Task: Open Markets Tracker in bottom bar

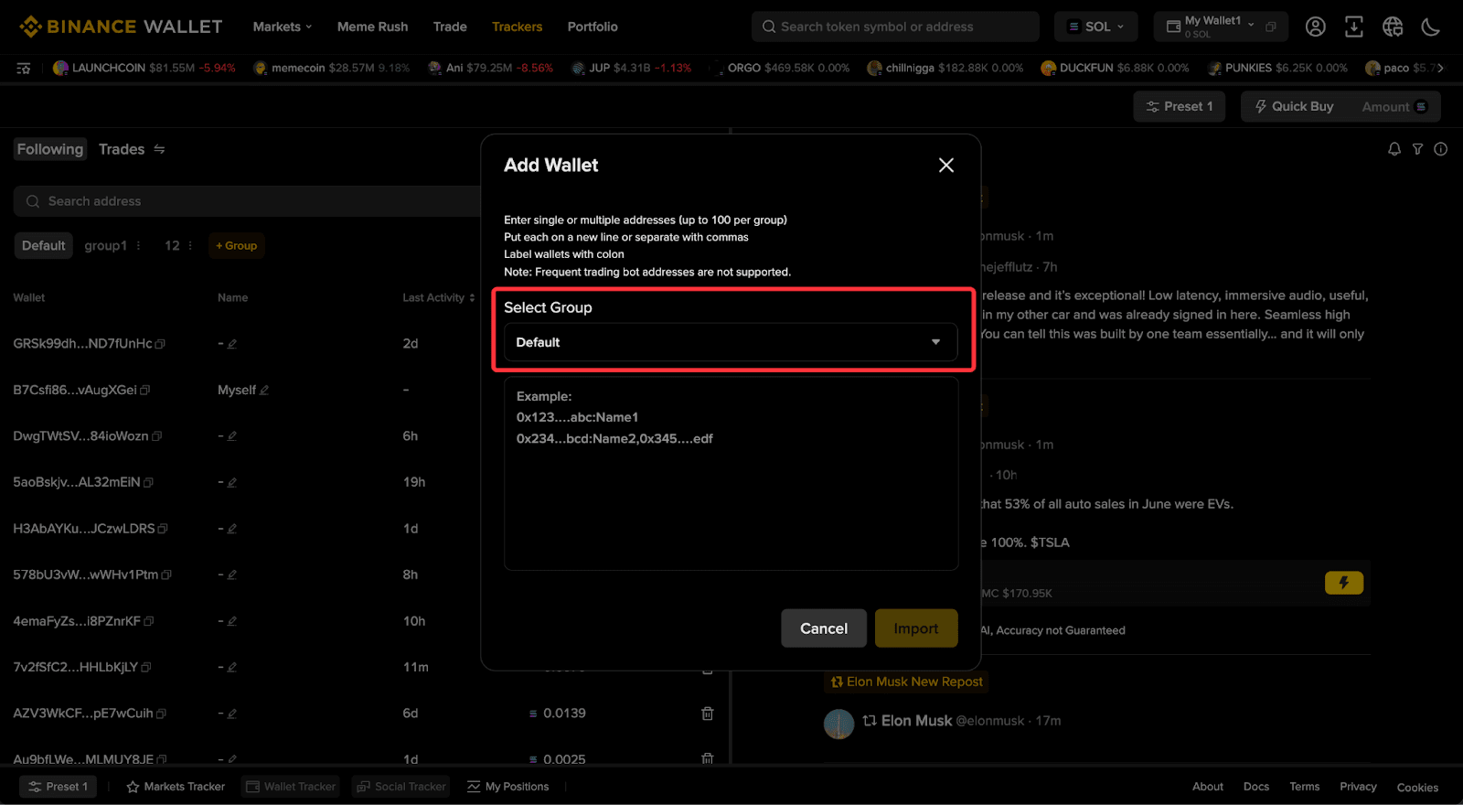Action: coord(176,787)
